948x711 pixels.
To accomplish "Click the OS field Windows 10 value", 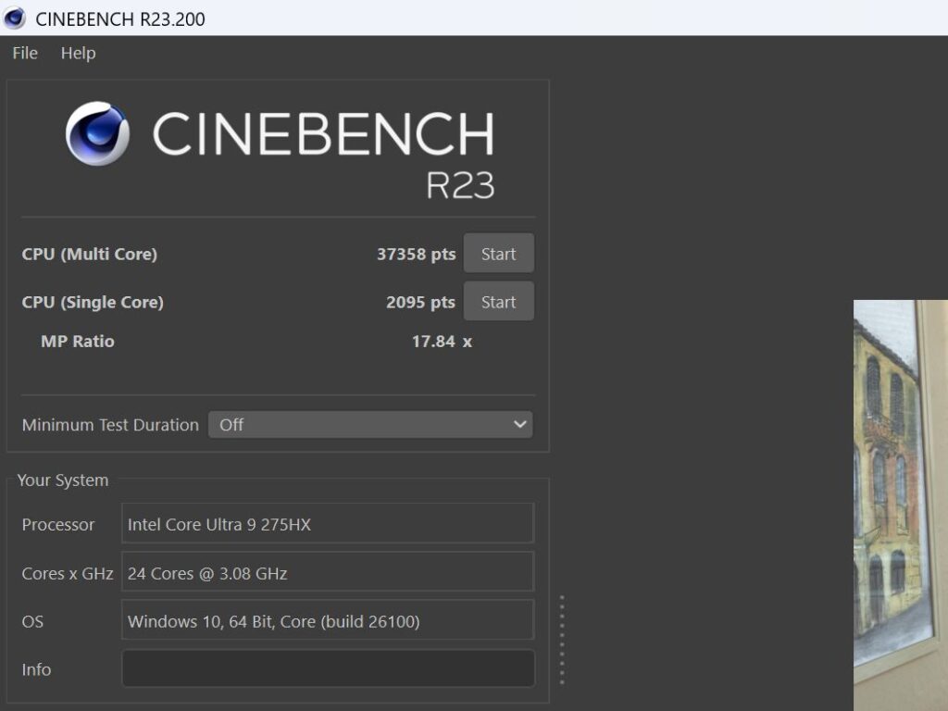I will 329,620.
